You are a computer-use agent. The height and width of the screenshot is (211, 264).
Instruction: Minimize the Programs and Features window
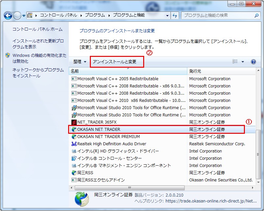(232, 4)
